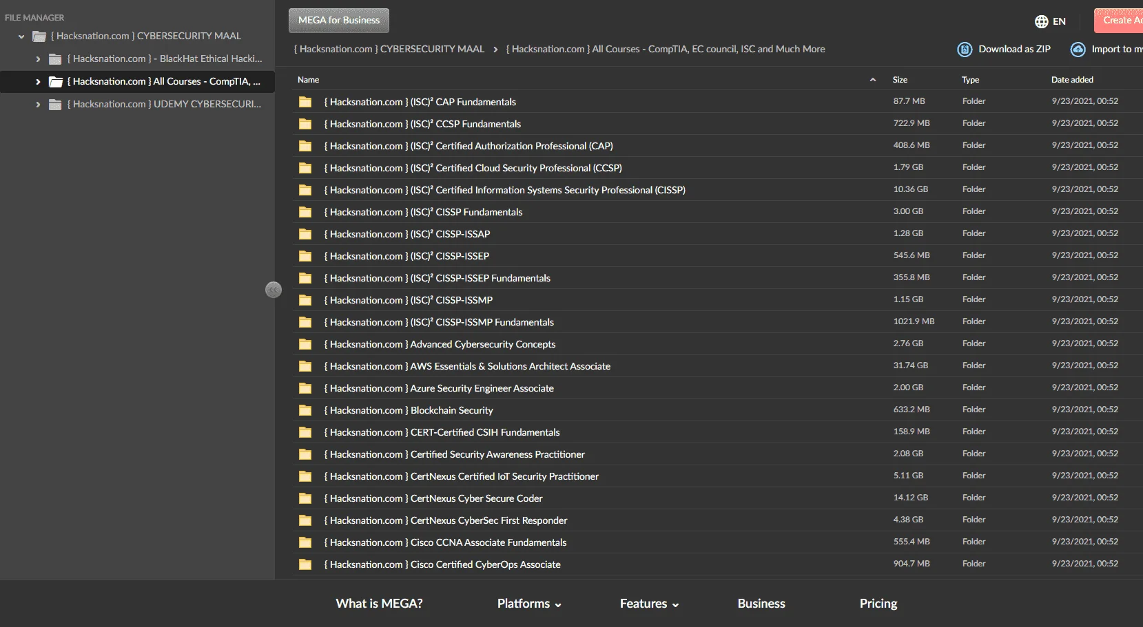Click folder icon for AWS Essentials row

coord(305,366)
